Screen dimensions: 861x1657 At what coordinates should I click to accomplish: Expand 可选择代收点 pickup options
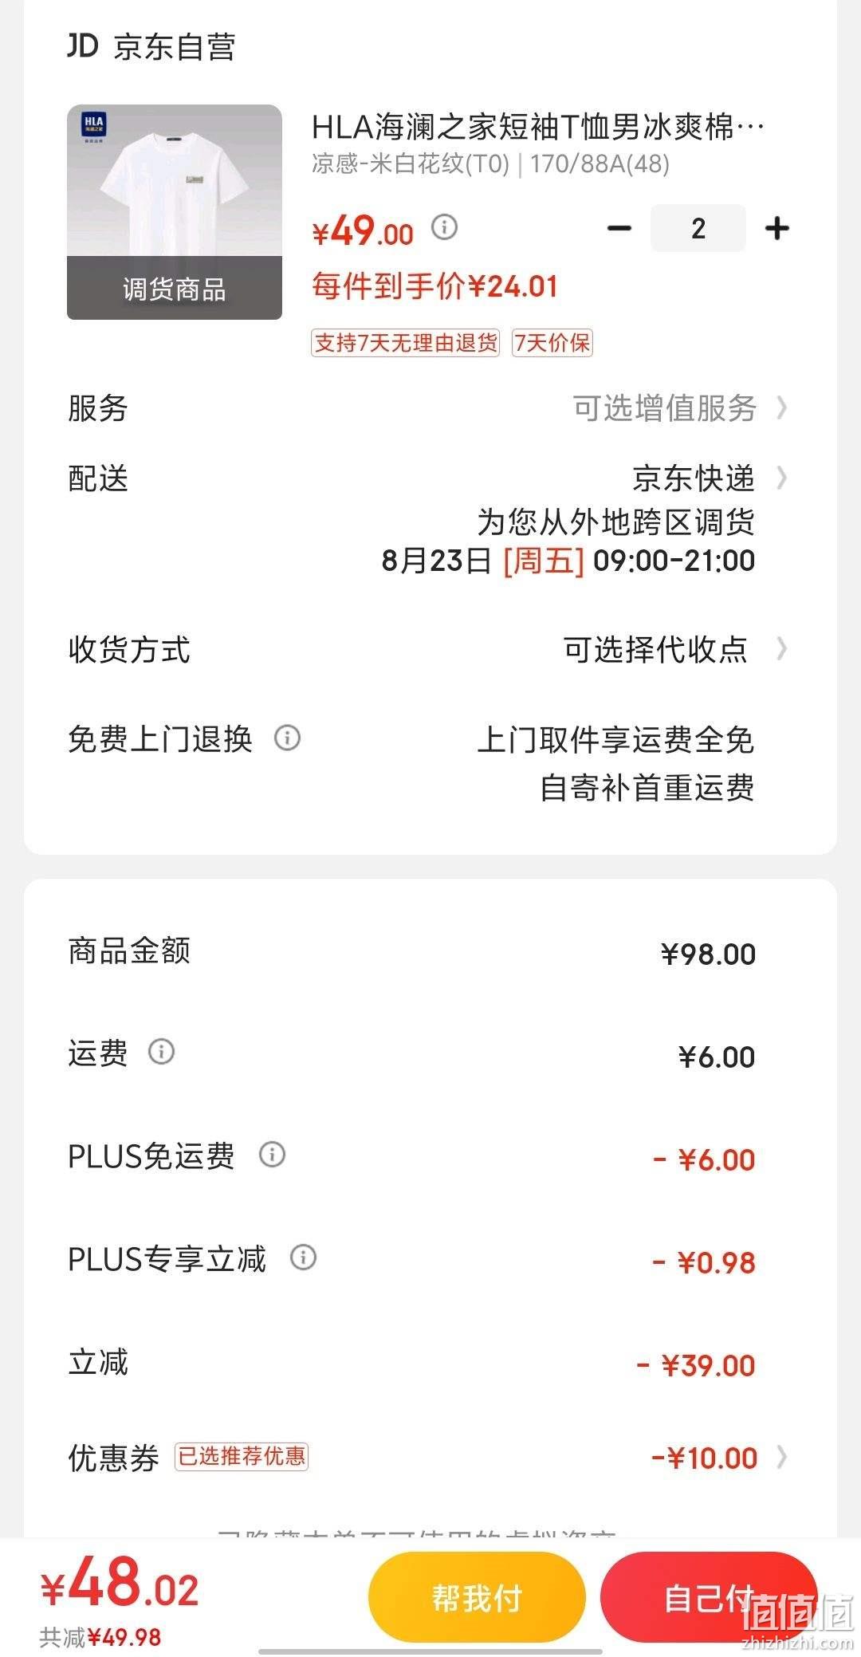(675, 650)
